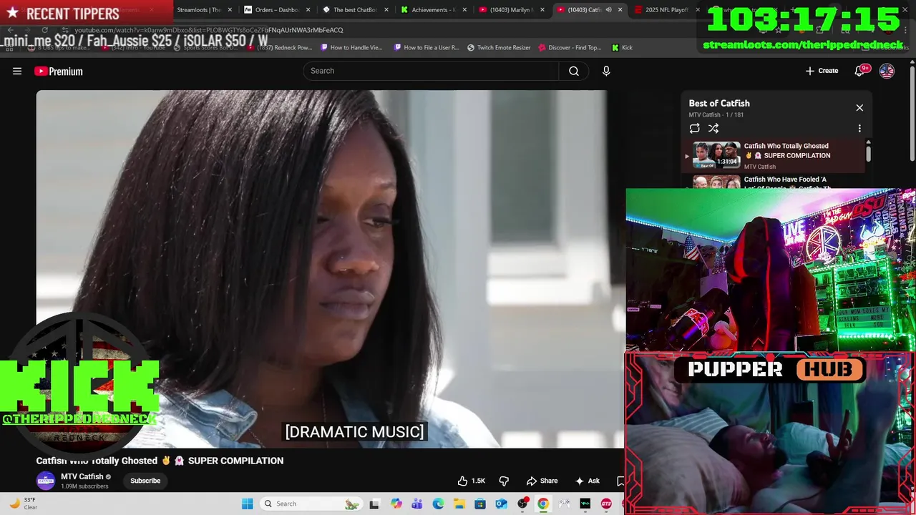Open YouTube notifications bell

tap(861, 71)
